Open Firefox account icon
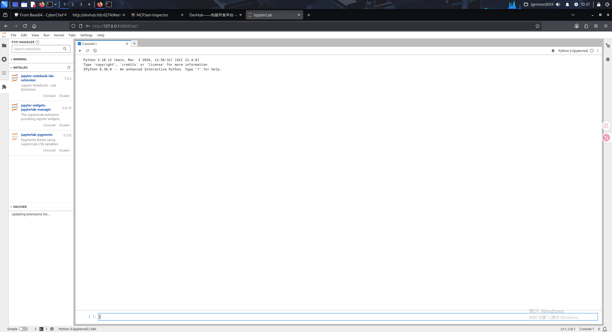612x332 pixels. [x=577, y=26]
